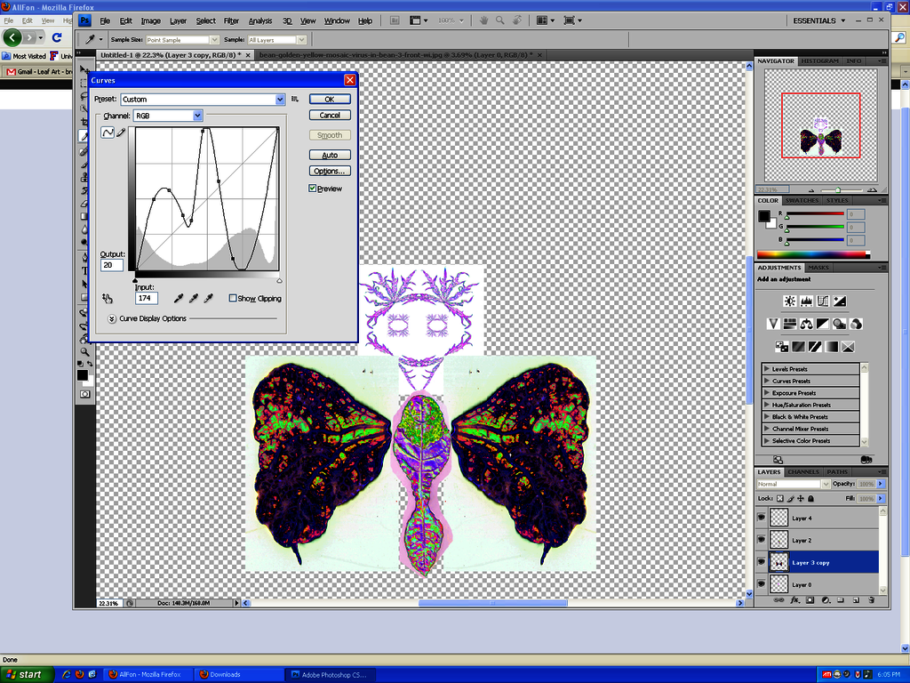The image size is (910, 683).
Task: Add a Channel Mixer adjustment
Action: [856, 324]
